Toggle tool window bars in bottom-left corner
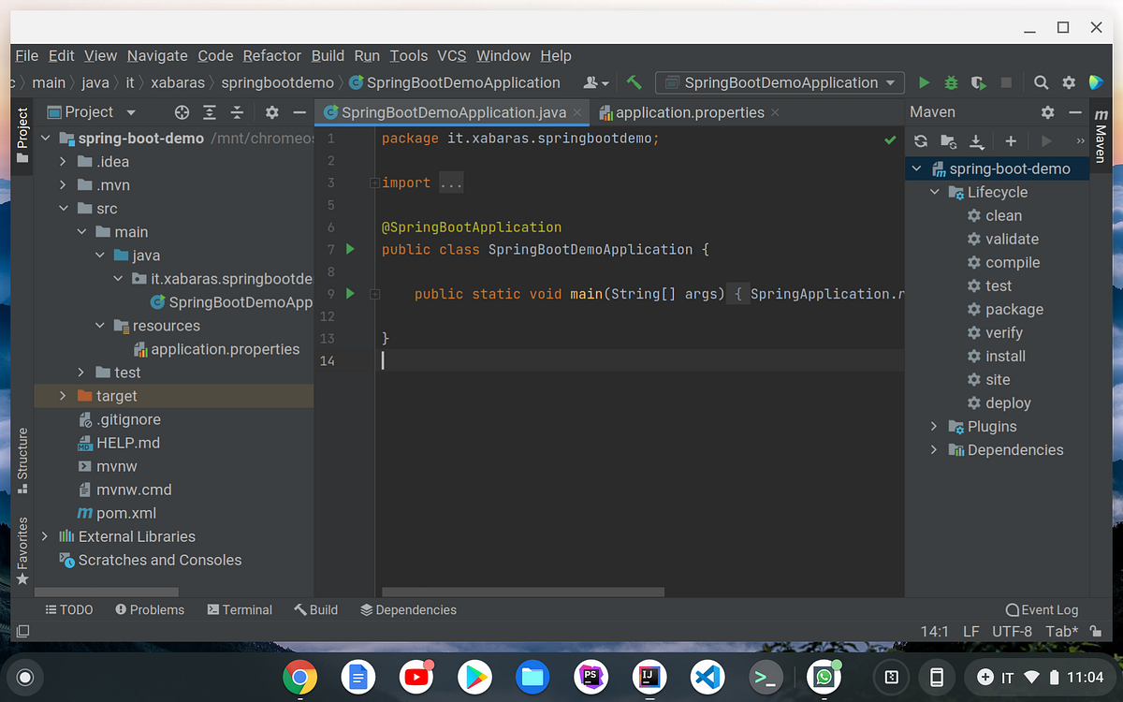The height and width of the screenshot is (702, 1123). pyautogui.click(x=22, y=632)
